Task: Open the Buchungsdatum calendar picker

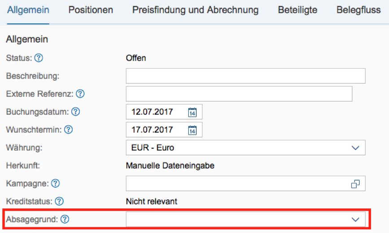Action: click(192, 112)
